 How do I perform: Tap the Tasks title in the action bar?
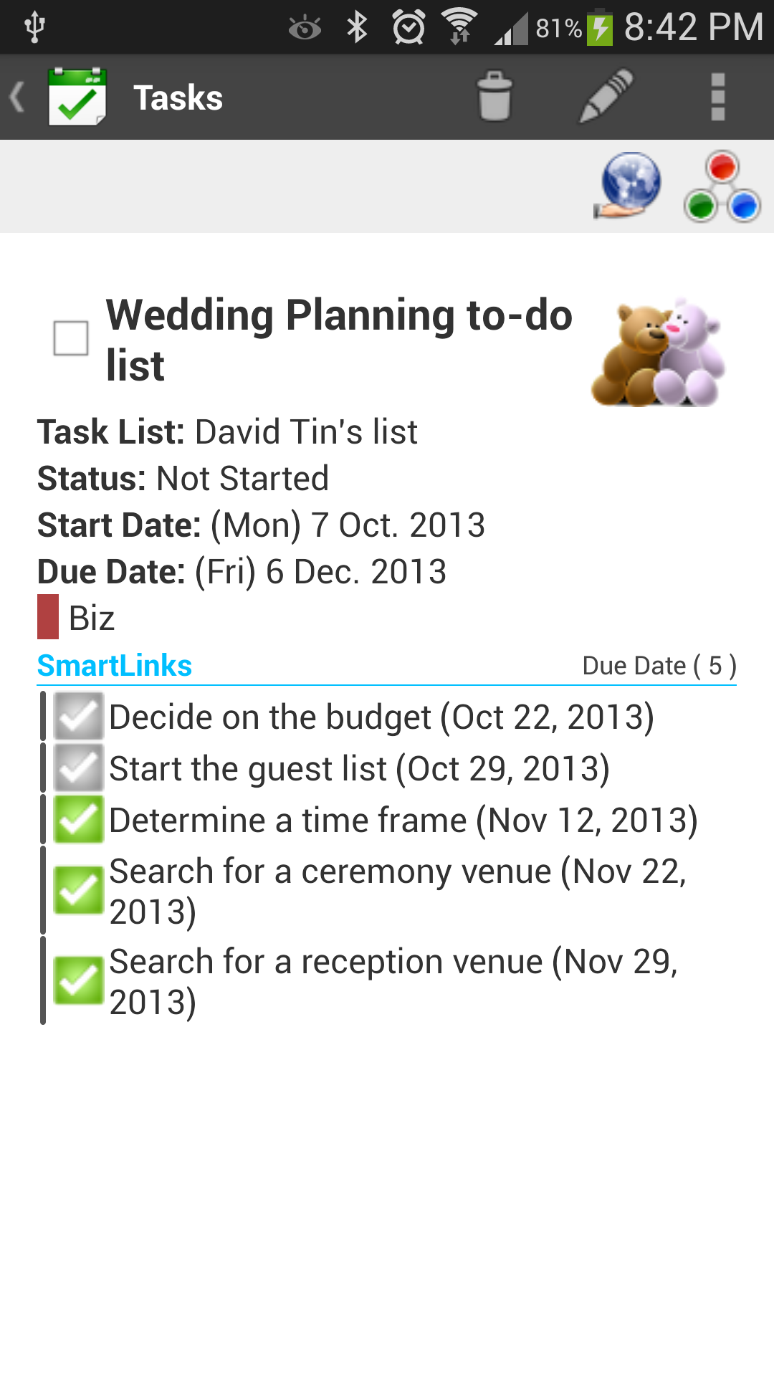(178, 97)
